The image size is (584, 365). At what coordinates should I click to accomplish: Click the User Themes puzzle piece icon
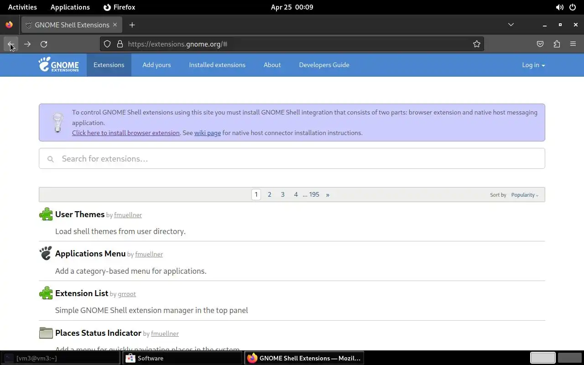click(46, 214)
